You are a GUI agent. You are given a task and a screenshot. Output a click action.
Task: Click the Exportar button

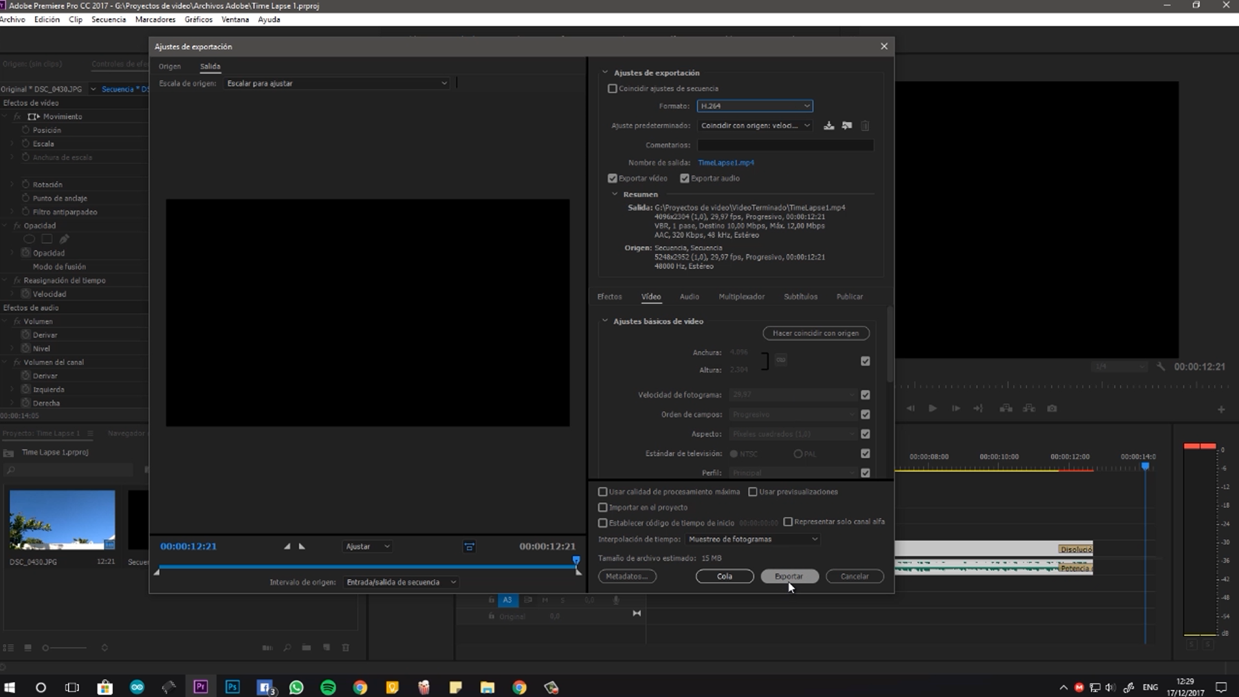pyautogui.click(x=789, y=576)
